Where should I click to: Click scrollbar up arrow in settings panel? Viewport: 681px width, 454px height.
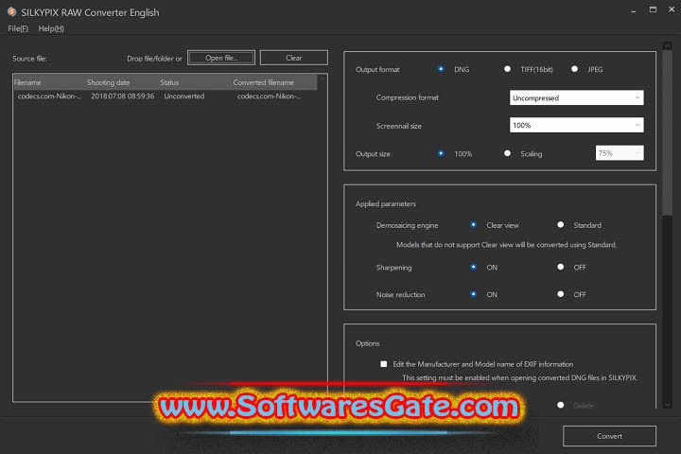667,45
